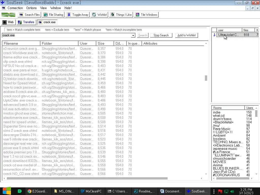Click the search term input field
The image size is (260, 195).
coord(67,35)
